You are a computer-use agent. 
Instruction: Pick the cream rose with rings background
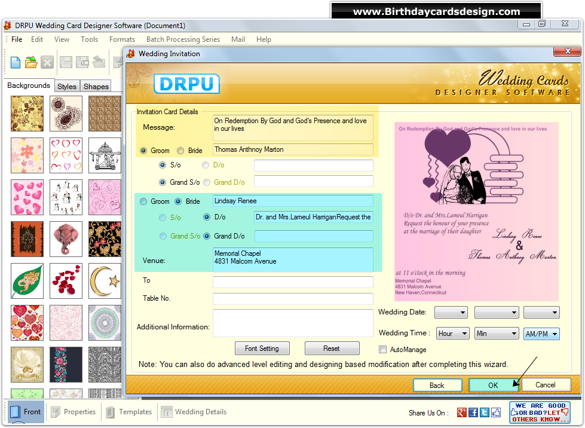(27, 364)
